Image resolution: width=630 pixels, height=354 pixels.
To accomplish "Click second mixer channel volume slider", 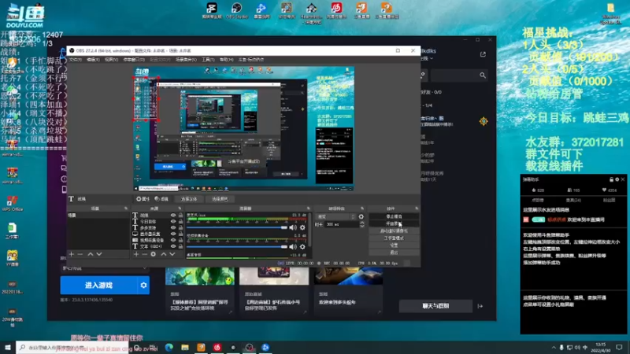I will point(237,247).
